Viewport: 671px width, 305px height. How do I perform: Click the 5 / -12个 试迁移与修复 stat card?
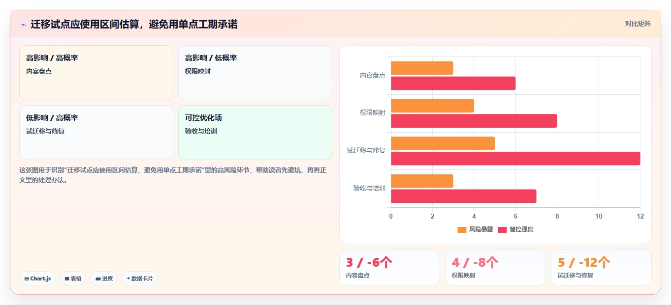601,267
